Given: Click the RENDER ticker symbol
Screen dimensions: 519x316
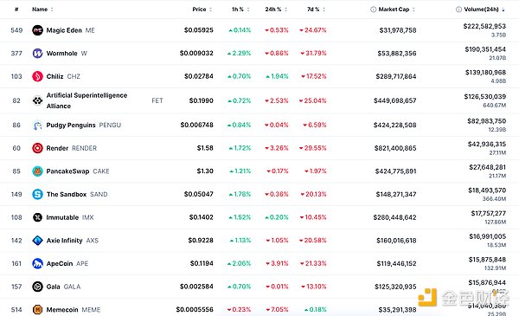Looking at the screenshot, I should [84, 148].
